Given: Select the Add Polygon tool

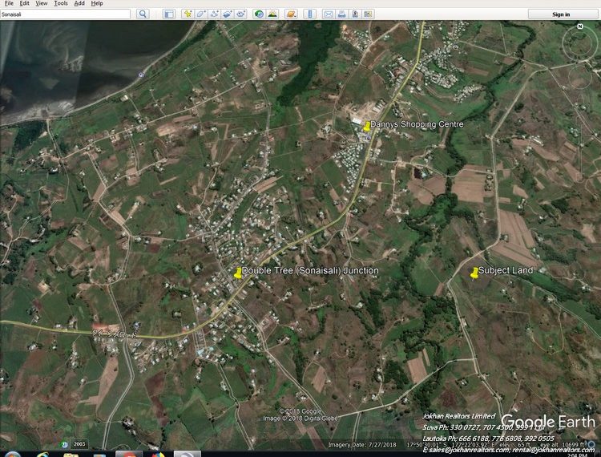Looking at the screenshot, I should 201,14.
